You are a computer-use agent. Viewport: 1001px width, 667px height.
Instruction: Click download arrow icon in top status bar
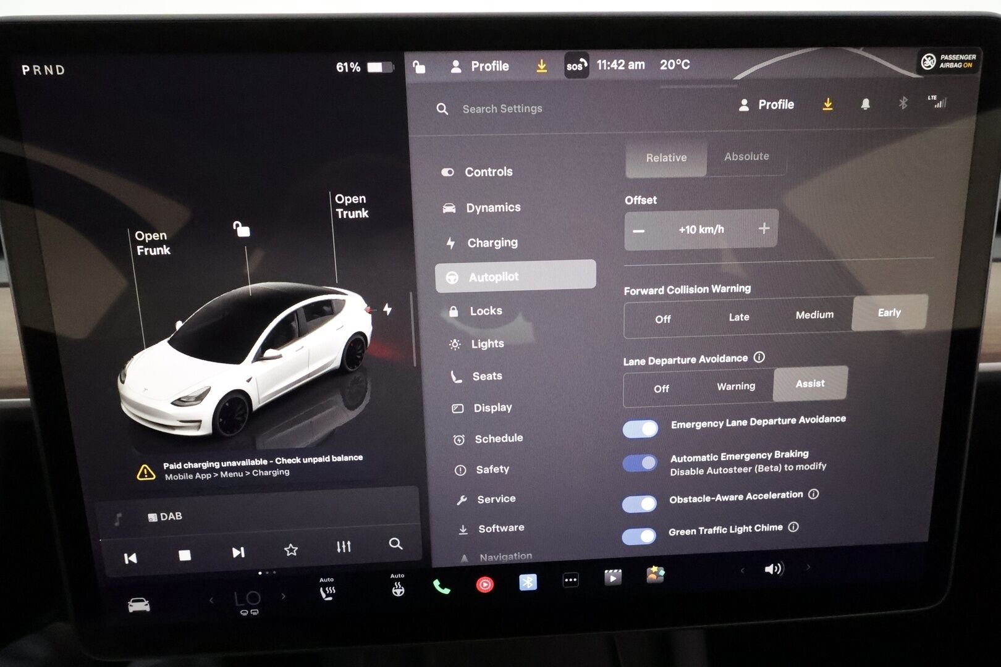542,66
